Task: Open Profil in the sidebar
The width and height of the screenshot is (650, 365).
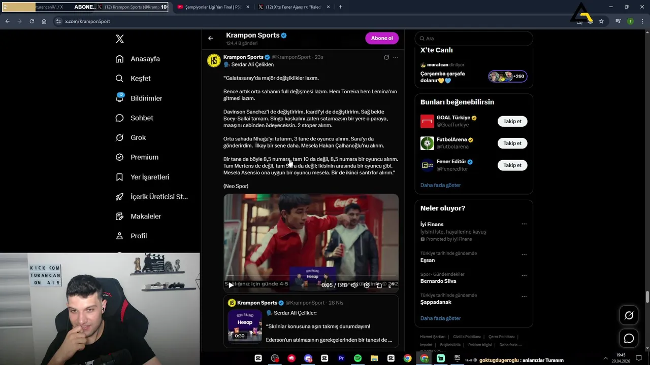Action: tap(131, 236)
